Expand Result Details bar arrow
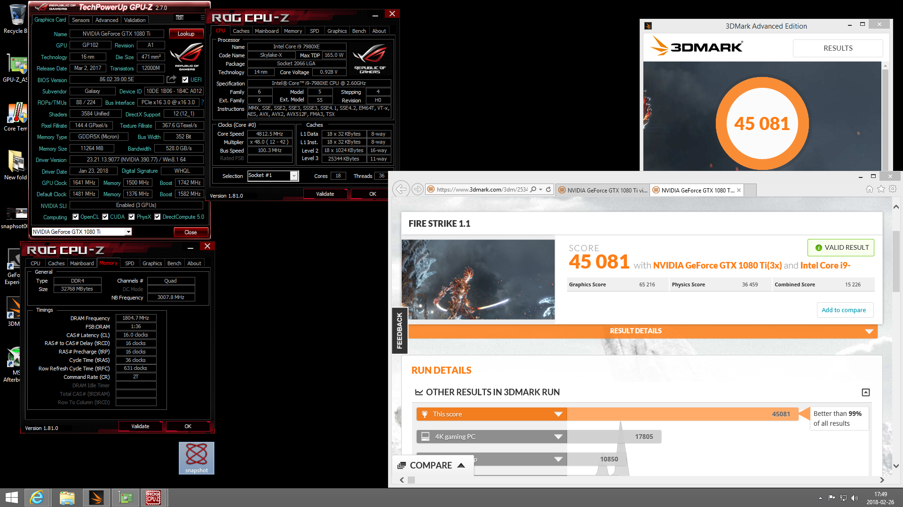This screenshot has height=507, width=903. [869, 331]
